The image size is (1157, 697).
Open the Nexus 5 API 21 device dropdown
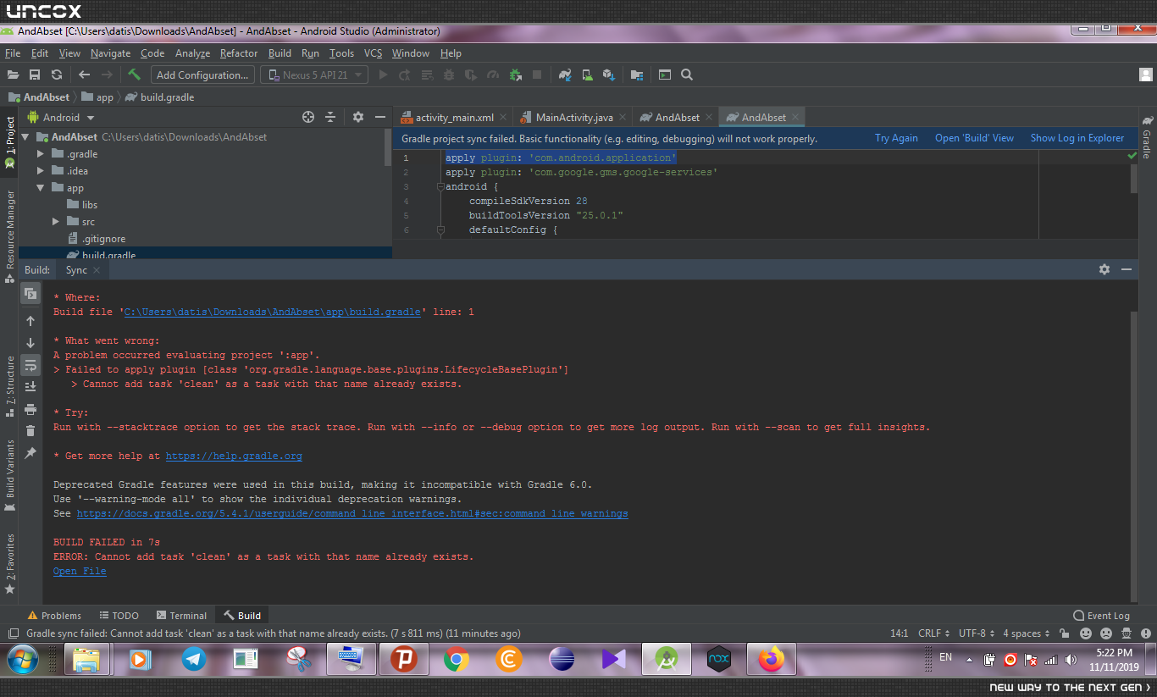point(314,75)
